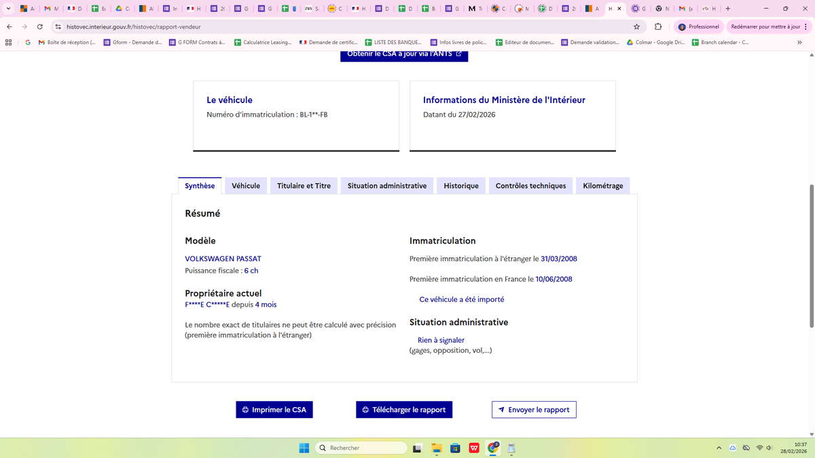Switch to the Véhicule tab
This screenshot has width=815, height=458.
[x=246, y=186]
